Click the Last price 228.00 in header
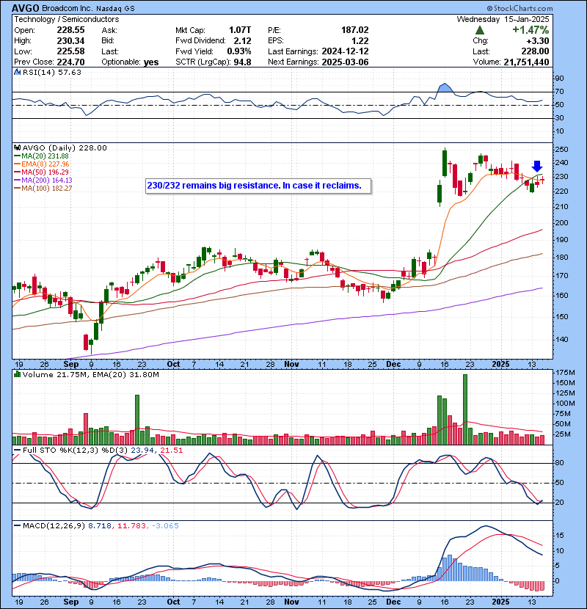Screen dimensions: 587x609 point(535,51)
